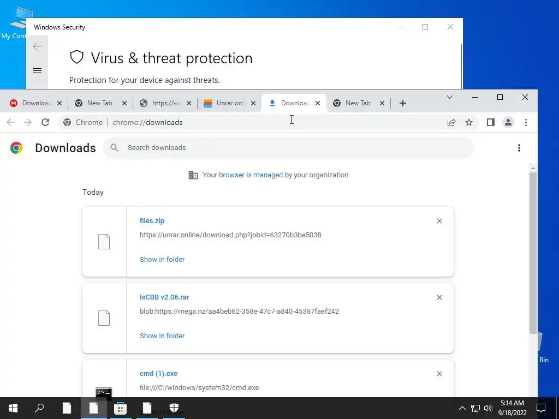Close the active Downloads tab
The image size is (559, 419).
click(318, 103)
